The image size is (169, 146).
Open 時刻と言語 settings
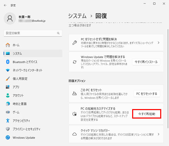[x=33, y=104]
